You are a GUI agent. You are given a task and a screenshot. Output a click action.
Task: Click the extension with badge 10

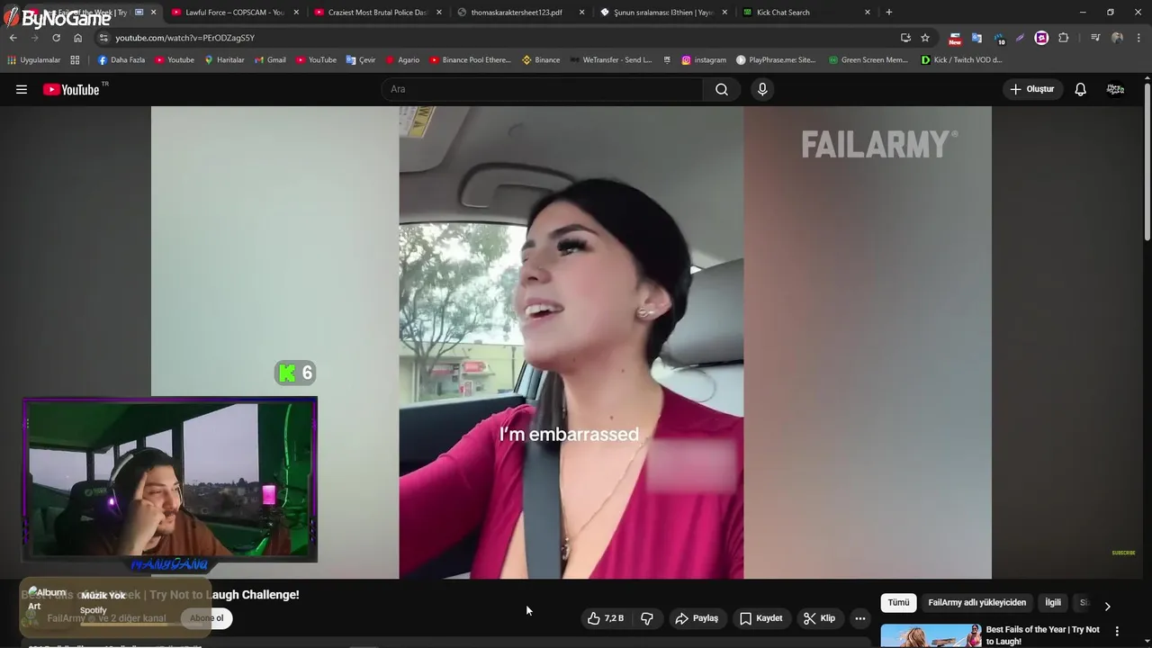pos(999,38)
